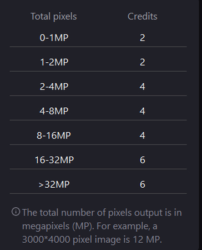Click the 1-2MP row label
This screenshot has height=250, width=202.
click(x=54, y=62)
